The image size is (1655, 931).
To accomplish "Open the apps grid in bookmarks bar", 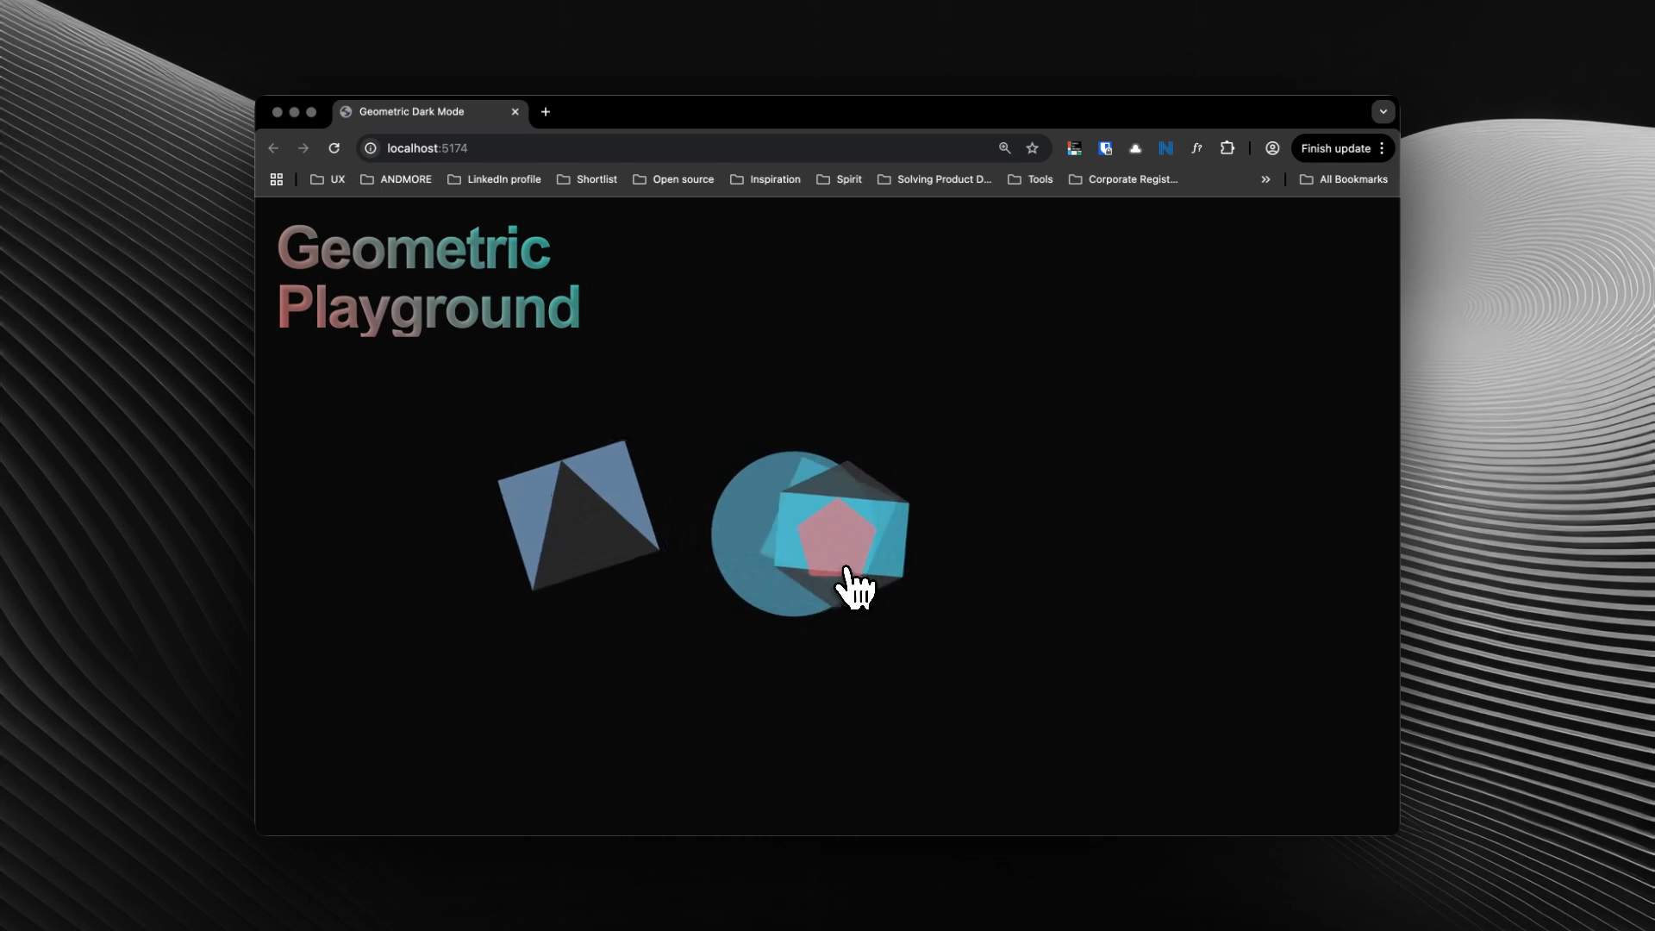I will 277,179.
